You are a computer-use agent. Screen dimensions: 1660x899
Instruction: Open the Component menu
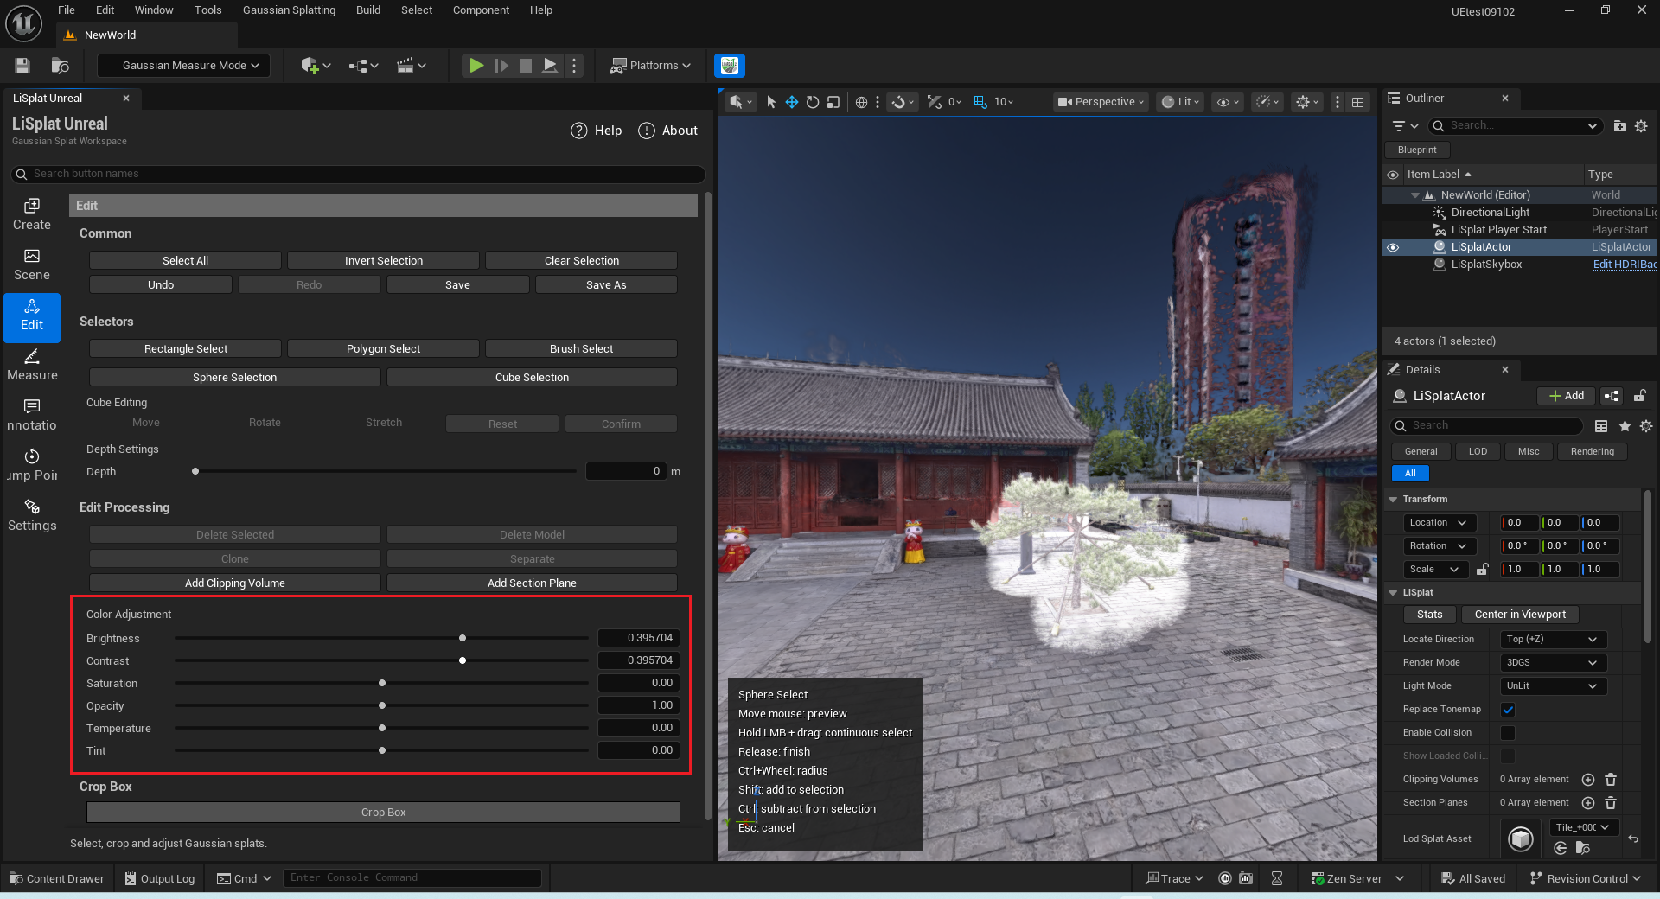[481, 10]
